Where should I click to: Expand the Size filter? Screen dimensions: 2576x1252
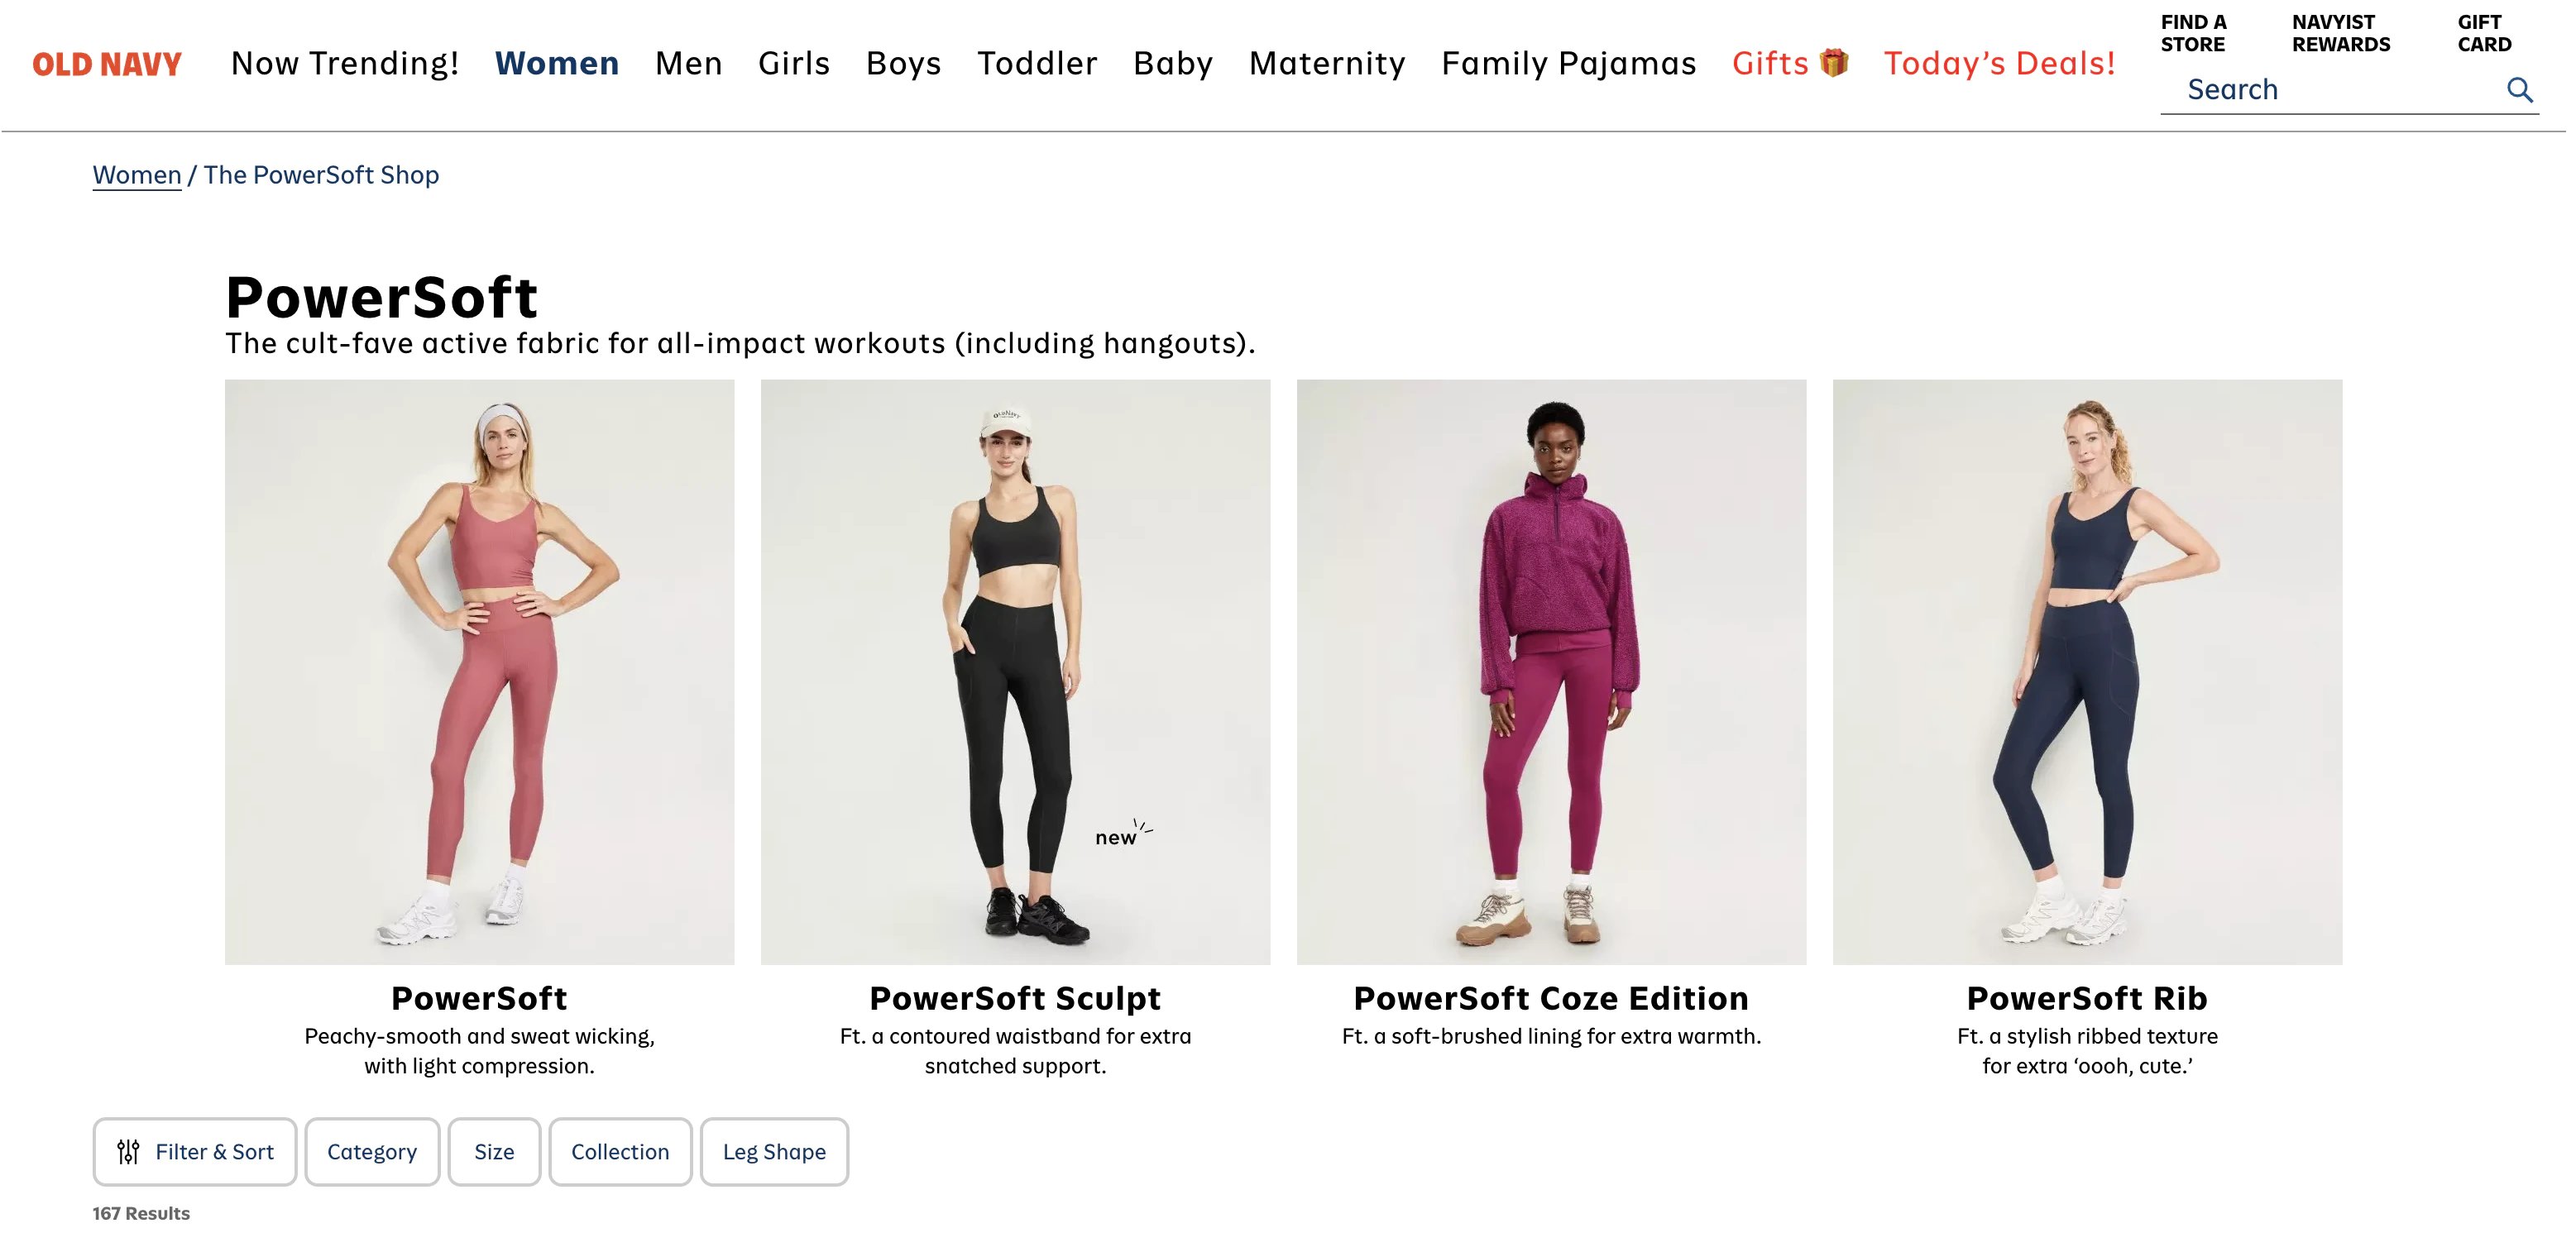pyautogui.click(x=494, y=1151)
